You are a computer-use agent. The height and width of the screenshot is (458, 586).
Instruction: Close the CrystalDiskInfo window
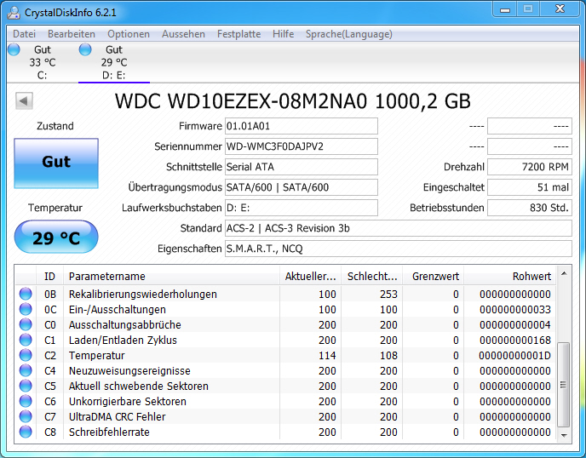tap(560, 9)
